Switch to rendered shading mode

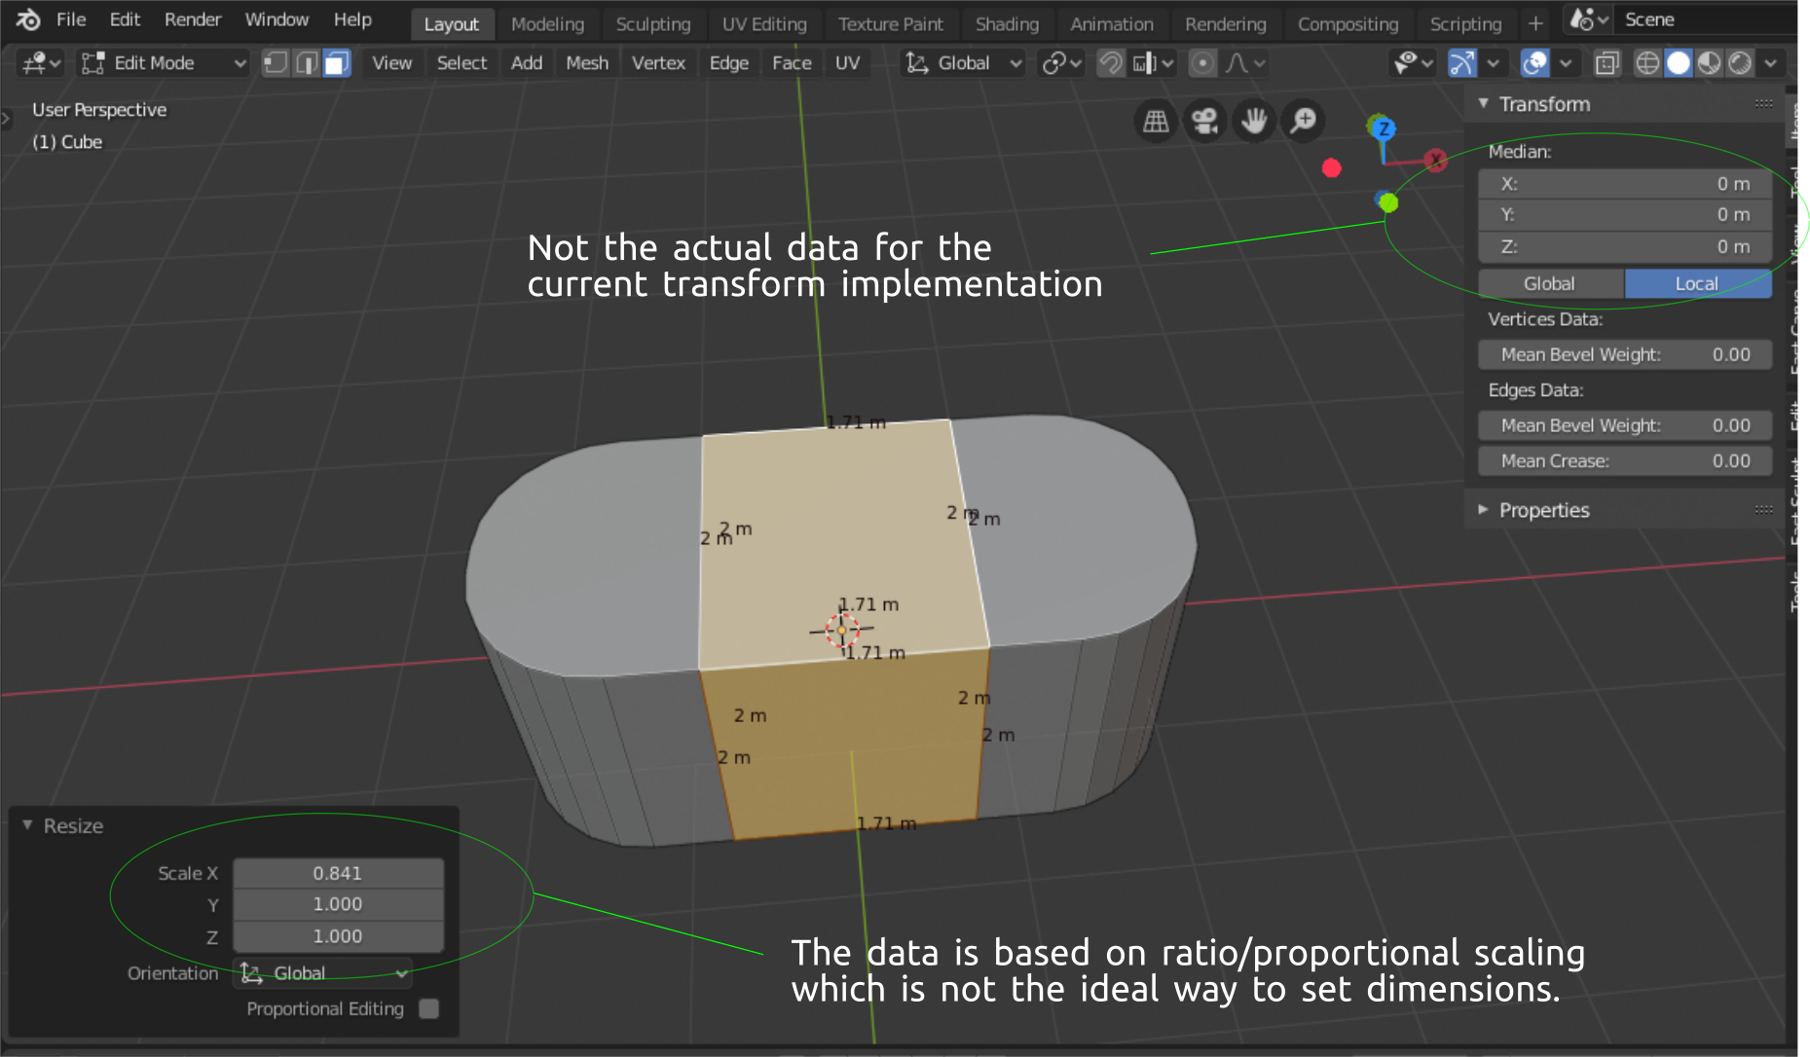[1740, 63]
